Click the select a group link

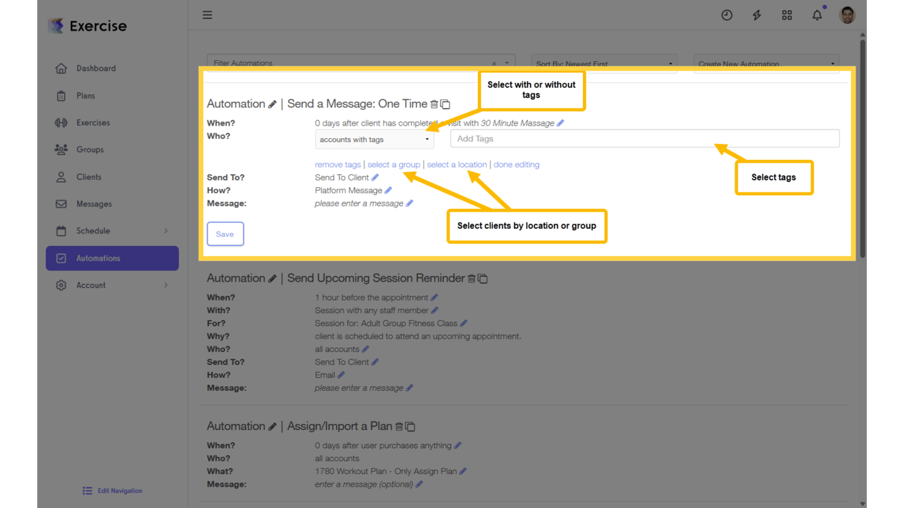394,164
